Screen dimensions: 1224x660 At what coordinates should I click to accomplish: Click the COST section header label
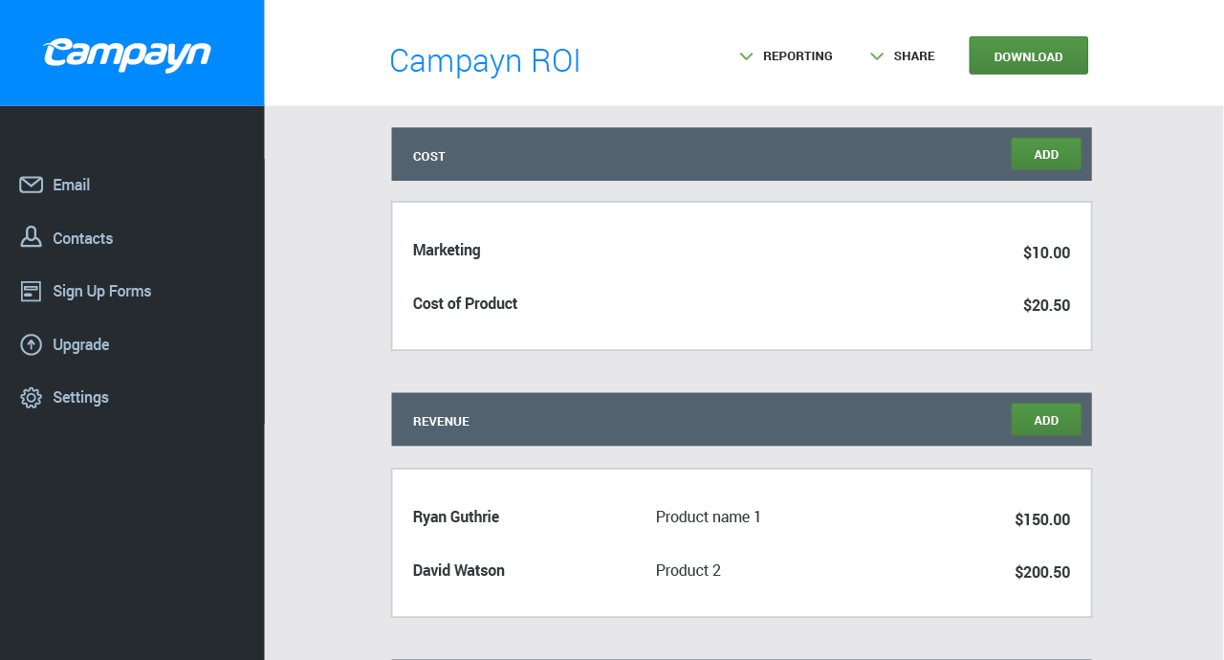pos(429,156)
